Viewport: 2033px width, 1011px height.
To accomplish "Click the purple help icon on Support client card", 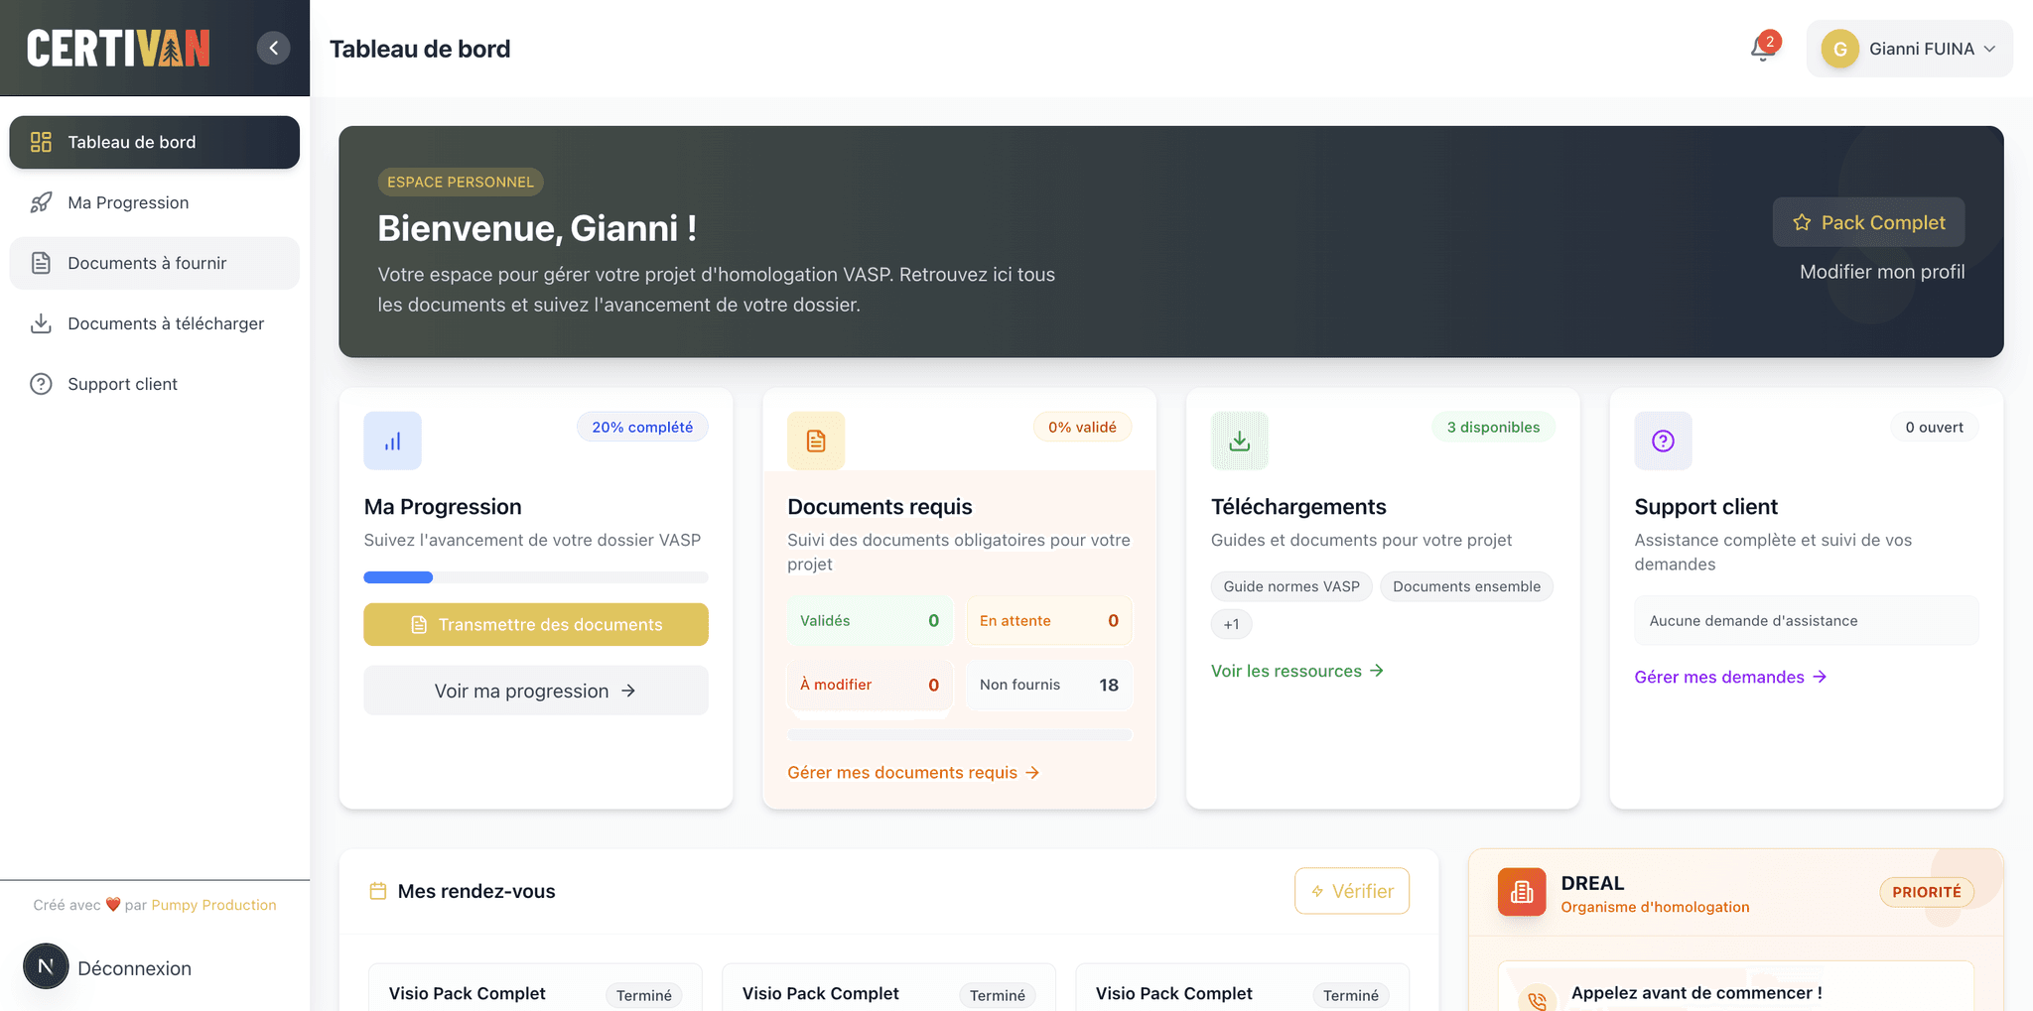I will pos(1663,440).
